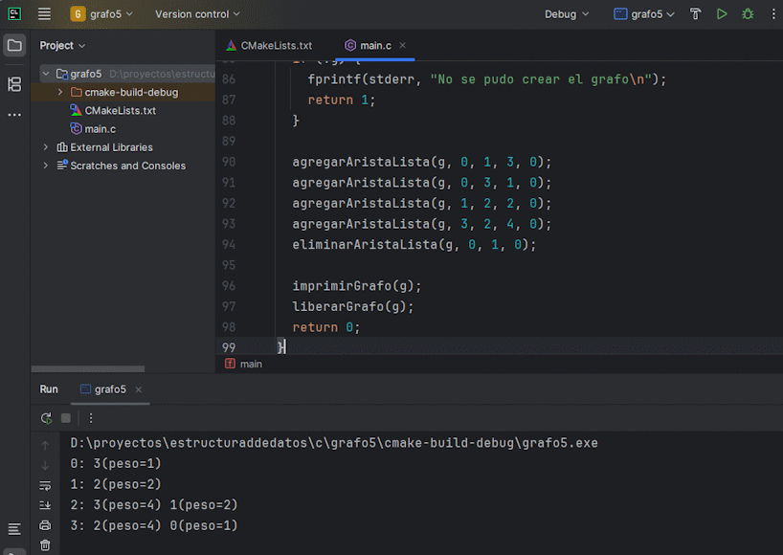Open main.c in the project tree
This screenshot has width=783, height=555.
point(100,129)
